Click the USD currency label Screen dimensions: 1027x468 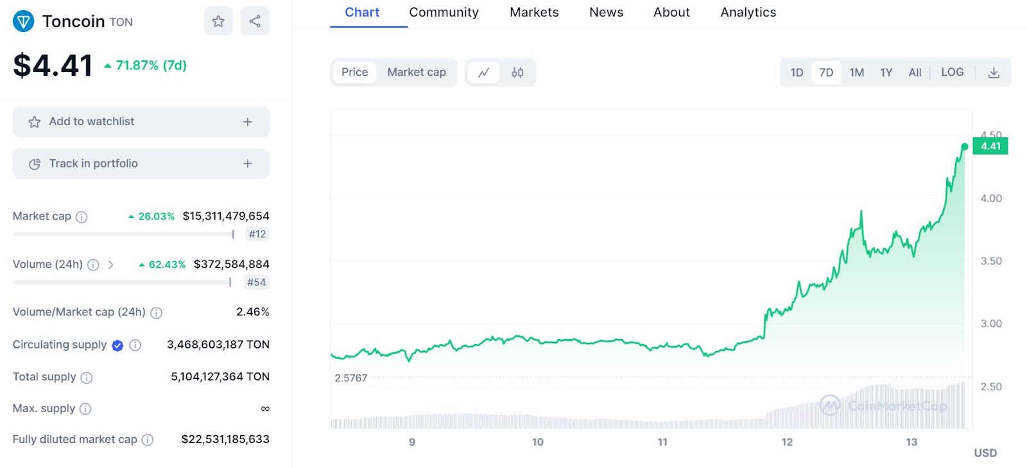click(985, 453)
